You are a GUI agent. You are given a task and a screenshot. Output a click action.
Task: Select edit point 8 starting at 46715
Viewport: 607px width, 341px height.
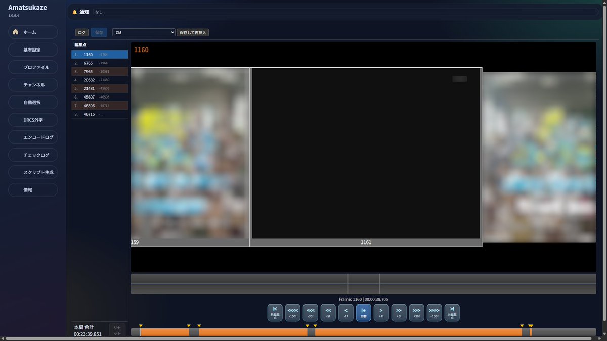coord(100,114)
